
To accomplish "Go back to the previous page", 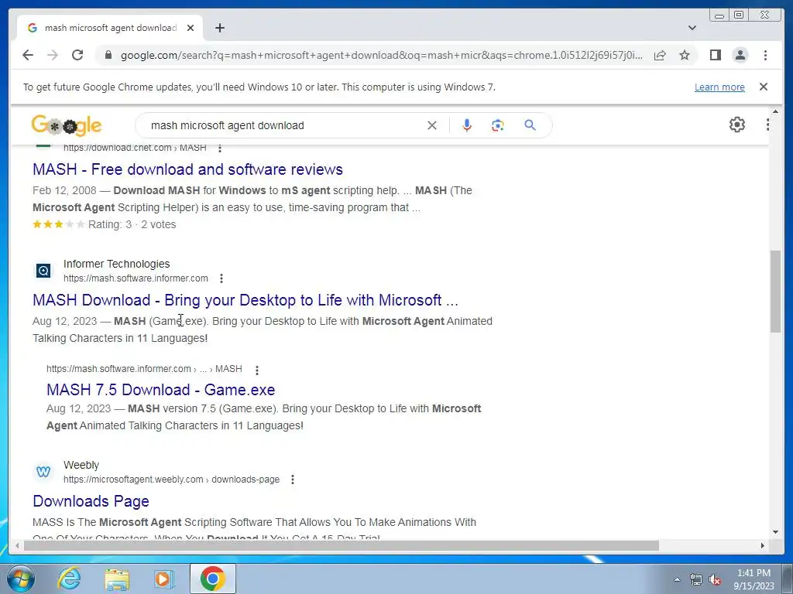I will pos(28,55).
